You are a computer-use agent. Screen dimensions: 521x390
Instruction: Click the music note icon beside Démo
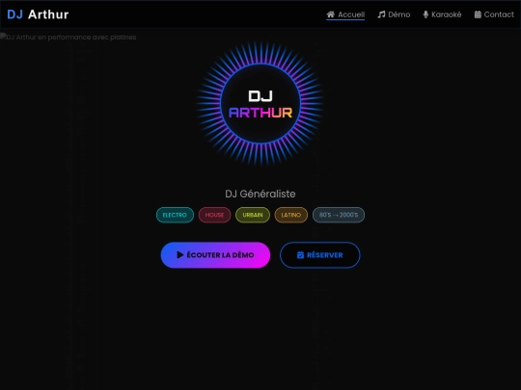pyautogui.click(x=381, y=14)
